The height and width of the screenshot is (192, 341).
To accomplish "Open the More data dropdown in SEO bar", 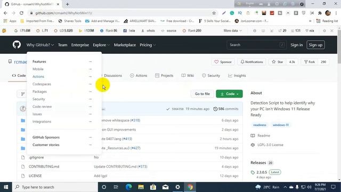I will point(233,31).
